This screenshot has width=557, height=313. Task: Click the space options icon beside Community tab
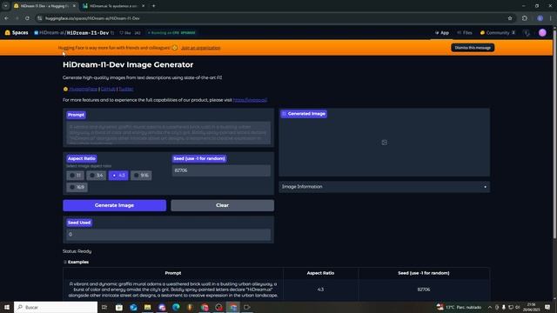(x=527, y=33)
